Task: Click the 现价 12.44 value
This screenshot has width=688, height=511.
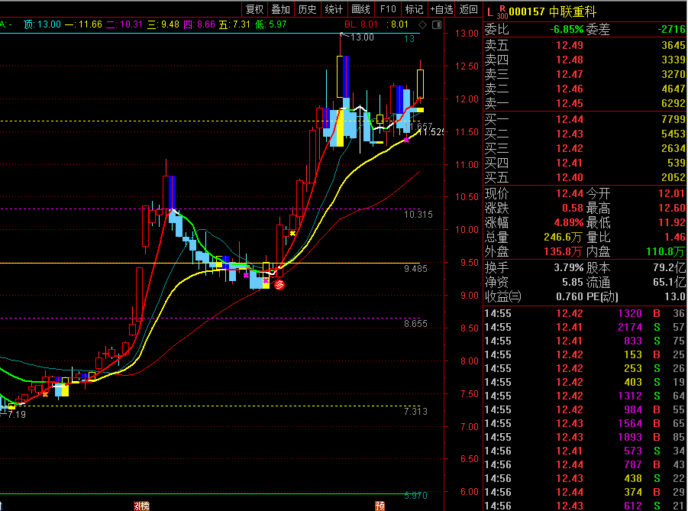Action: click(x=570, y=193)
